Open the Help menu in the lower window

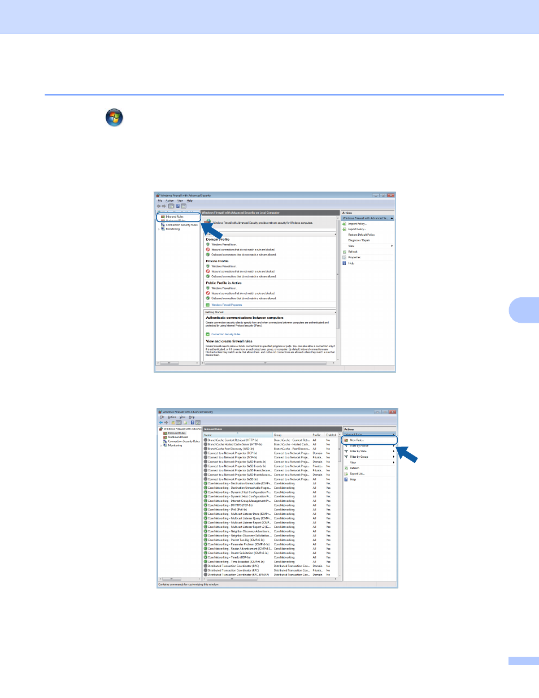[192, 417]
